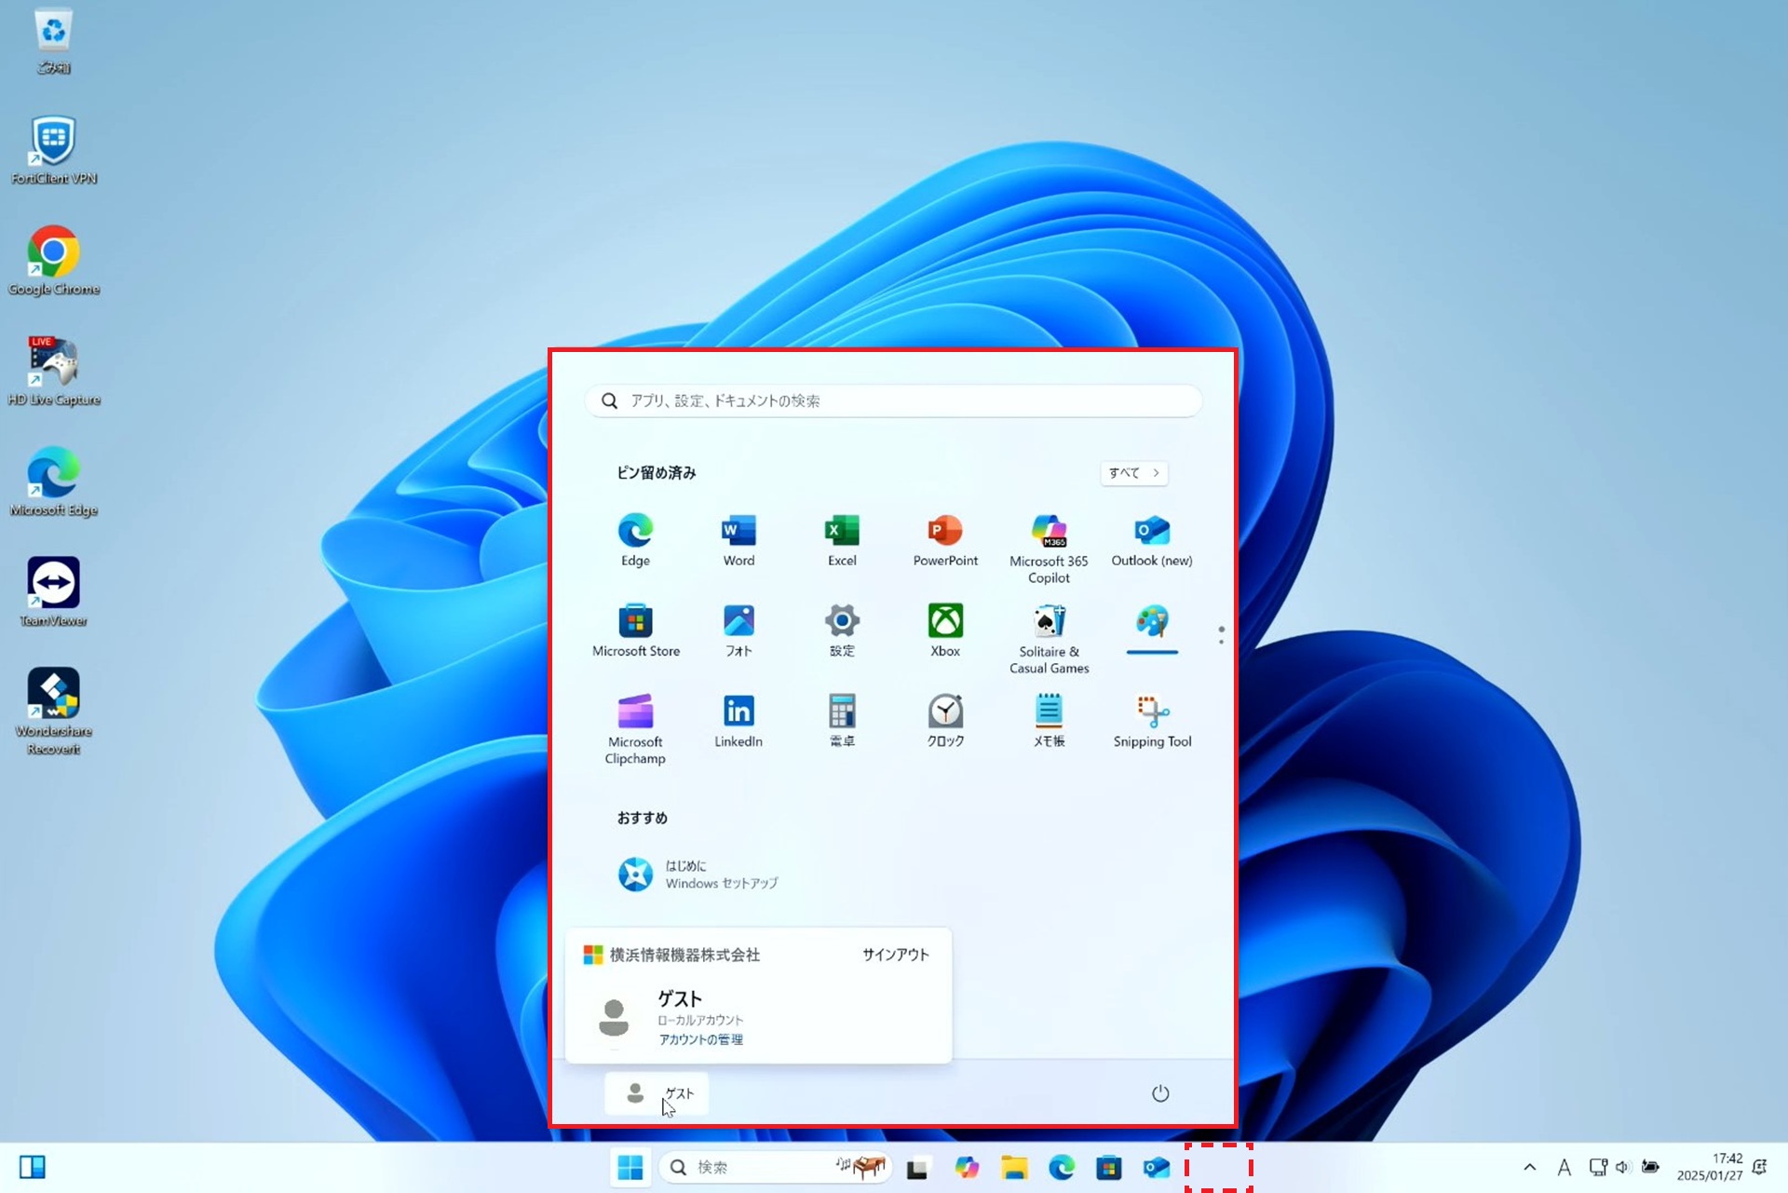Select Wondershare Recoverit desktop icon
The height and width of the screenshot is (1193, 1788).
(54, 711)
